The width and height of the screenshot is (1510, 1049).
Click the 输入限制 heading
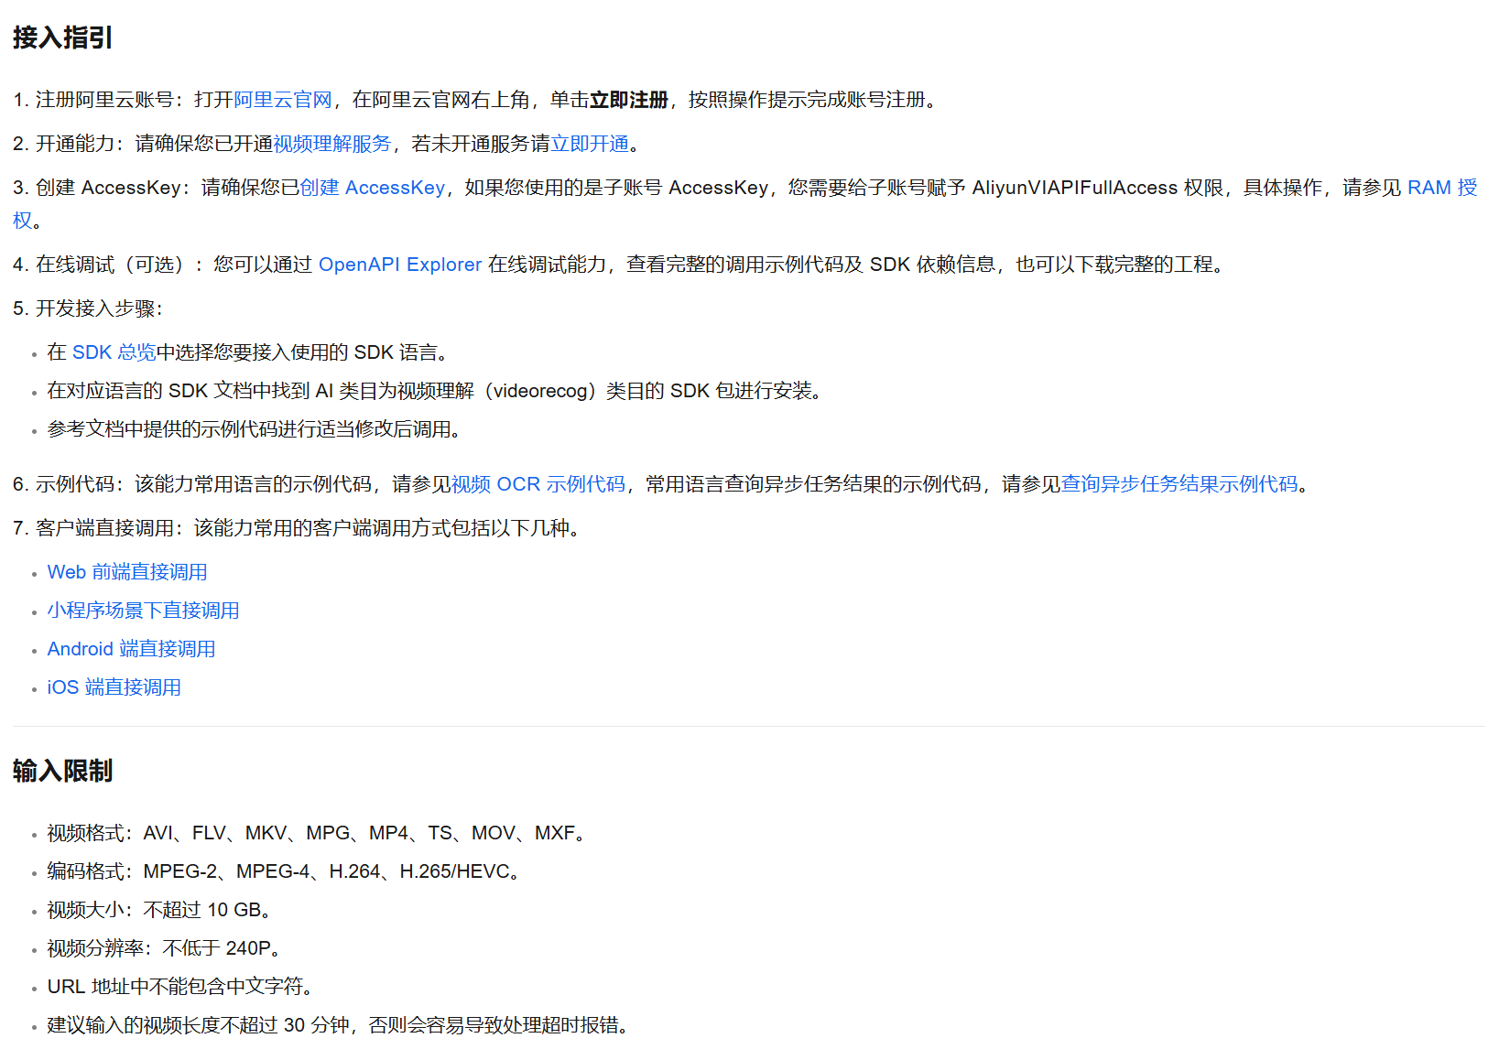pos(62,771)
